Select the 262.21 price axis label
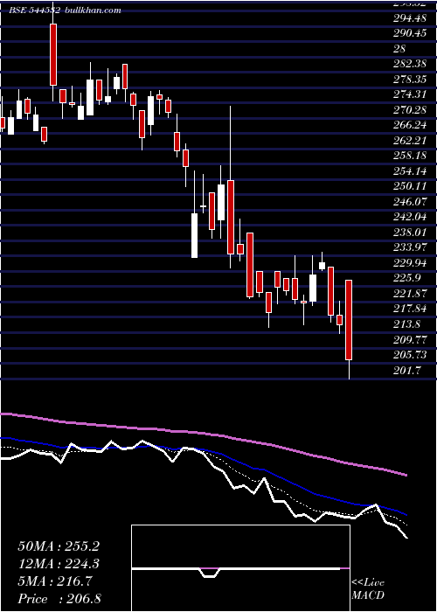The height and width of the screenshot is (612, 437). click(410, 141)
